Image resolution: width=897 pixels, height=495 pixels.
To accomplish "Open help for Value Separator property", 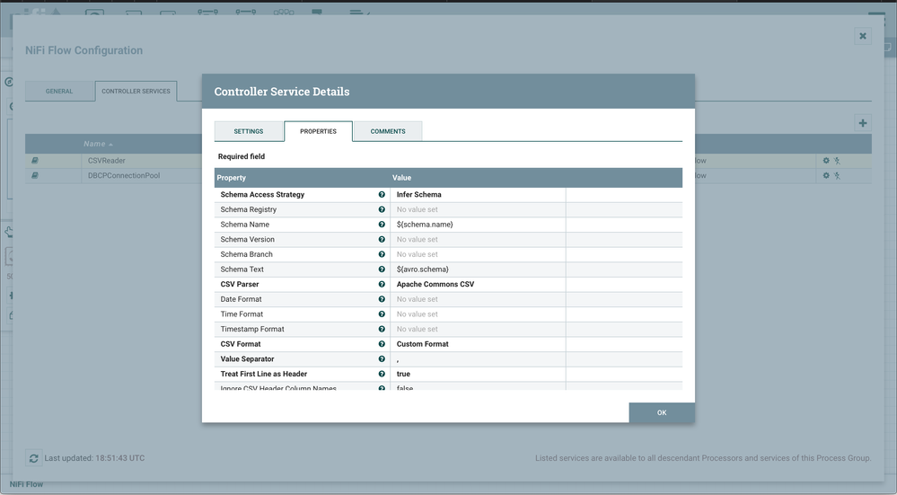I will click(x=382, y=358).
